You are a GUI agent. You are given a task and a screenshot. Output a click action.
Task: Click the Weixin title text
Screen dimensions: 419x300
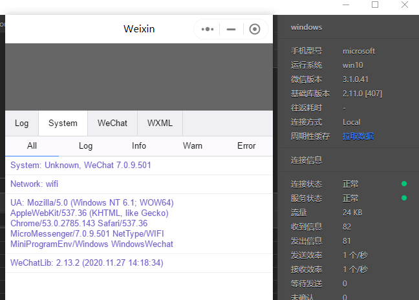[139, 29]
